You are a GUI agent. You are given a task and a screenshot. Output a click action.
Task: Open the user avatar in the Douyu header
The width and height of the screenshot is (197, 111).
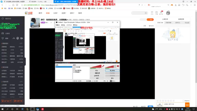pyautogui.click(x=168, y=13)
